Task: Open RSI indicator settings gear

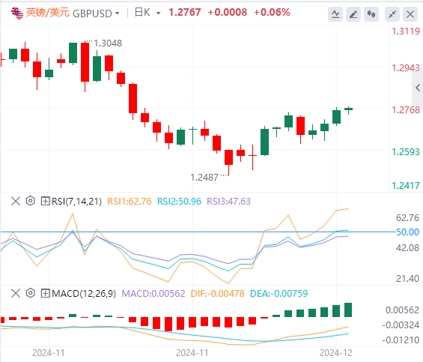Action: coord(31,201)
